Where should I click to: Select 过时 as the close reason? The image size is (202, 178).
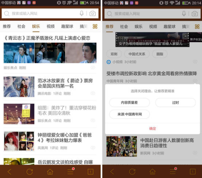175,102
